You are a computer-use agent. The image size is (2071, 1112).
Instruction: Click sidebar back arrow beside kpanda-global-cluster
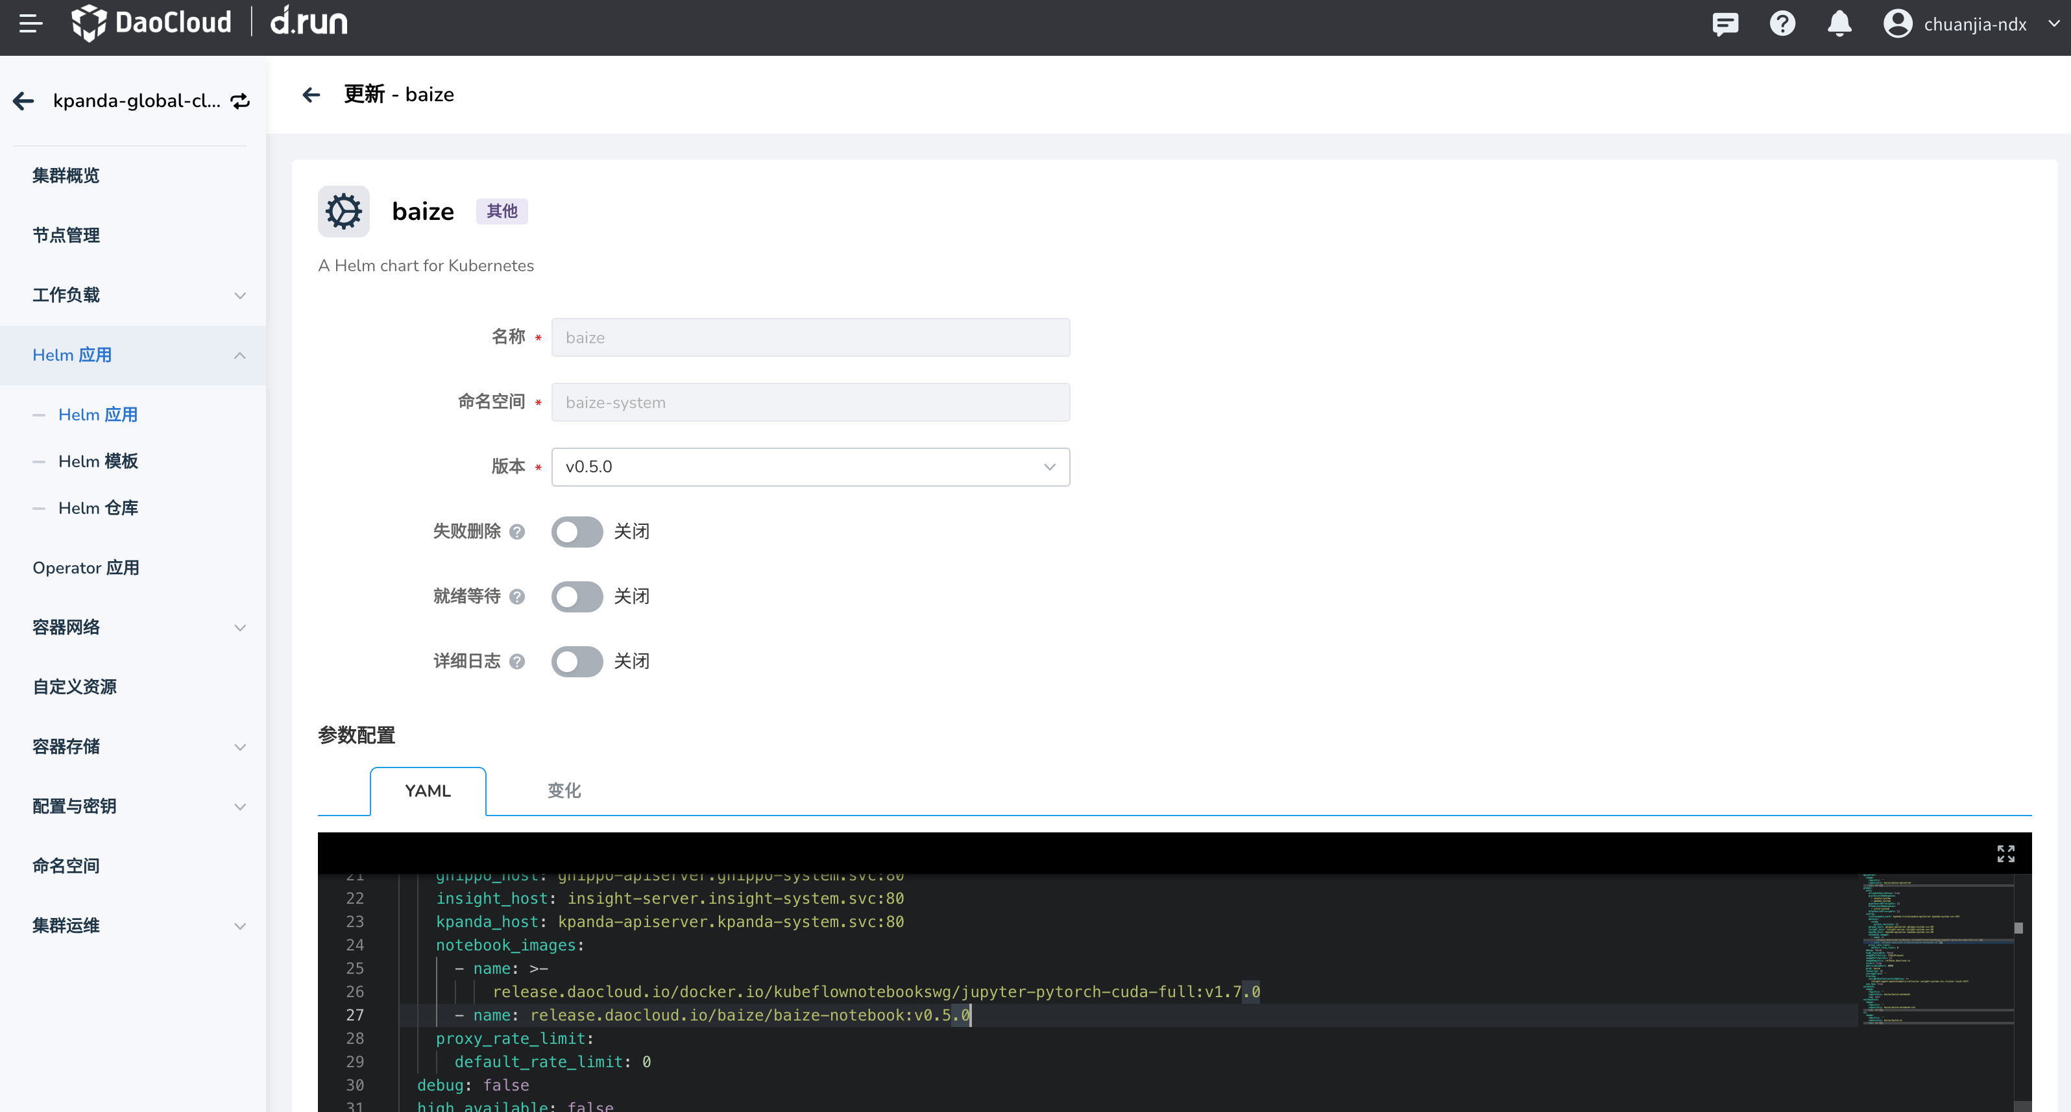pyautogui.click(x=23, y=101)
